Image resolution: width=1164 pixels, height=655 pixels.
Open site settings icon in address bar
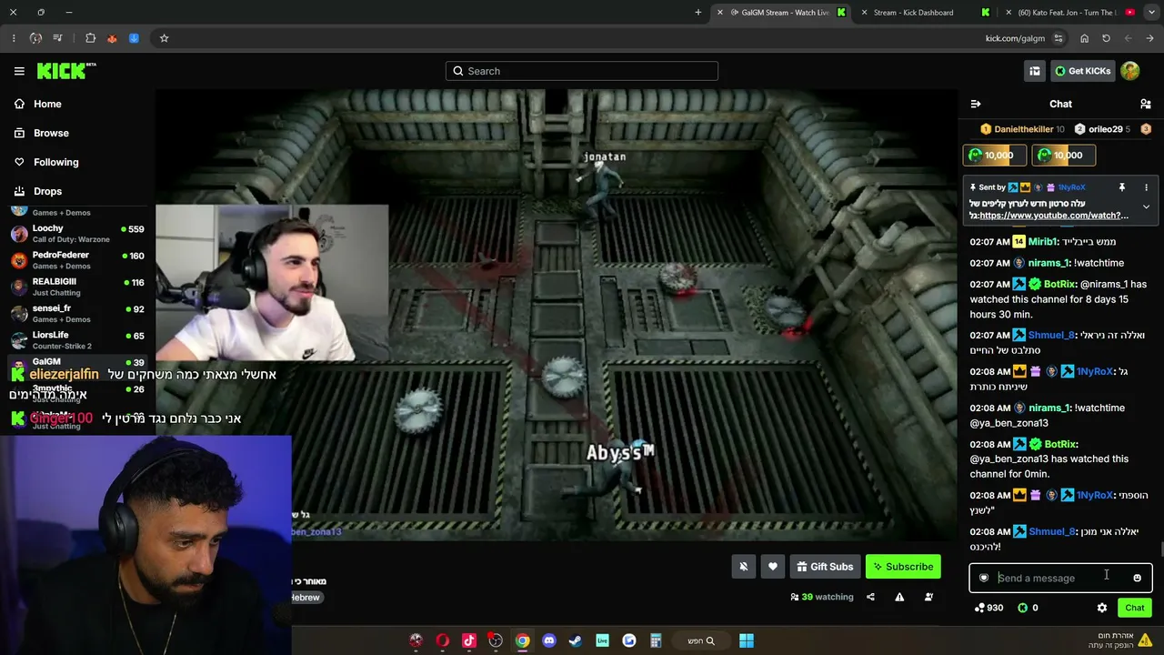click(1059, 38)
